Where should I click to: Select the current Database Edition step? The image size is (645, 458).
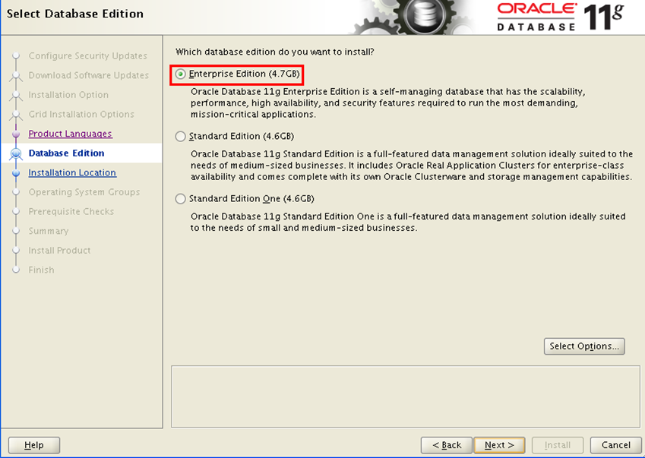tap(67, 153)
